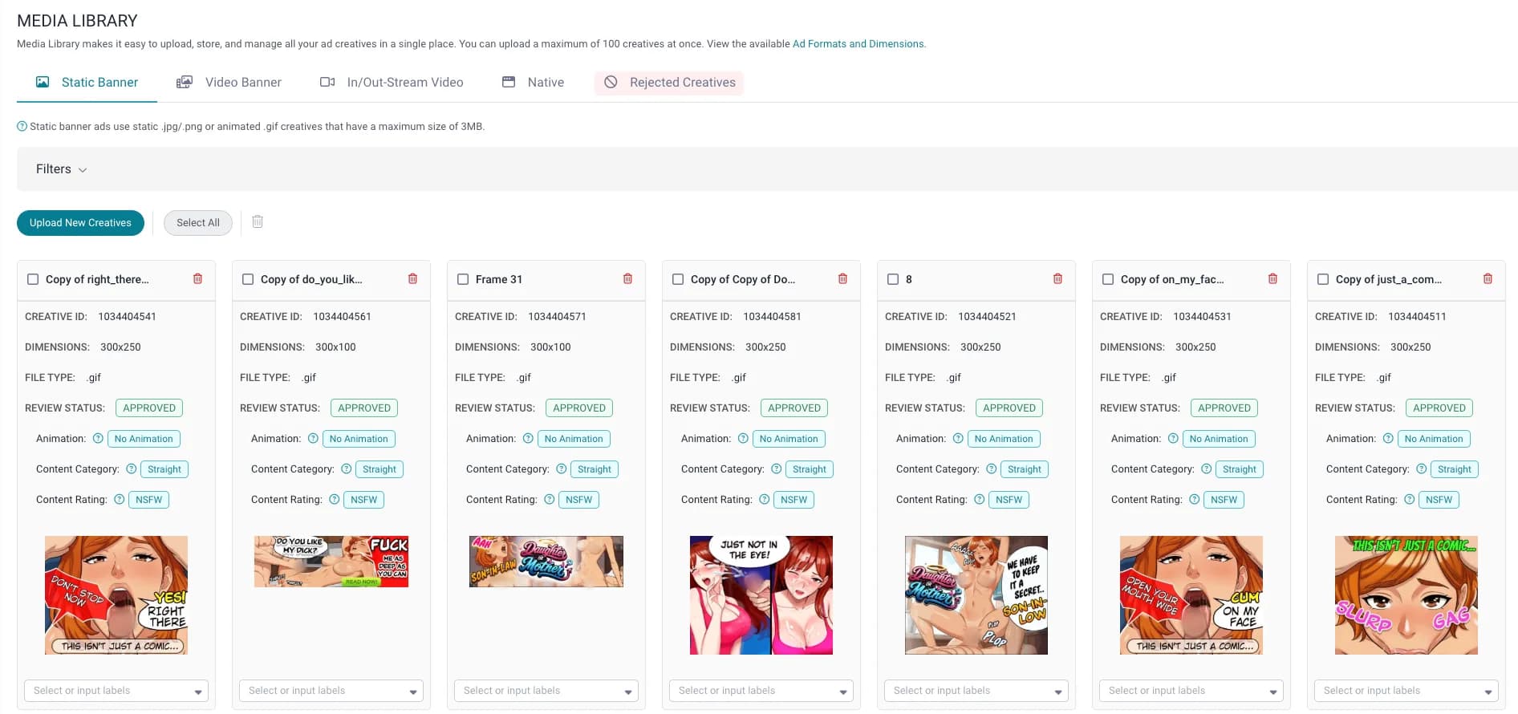Click info icon before static banner note
Screen dimensions: 1518x714
click(x=22, y=127)
